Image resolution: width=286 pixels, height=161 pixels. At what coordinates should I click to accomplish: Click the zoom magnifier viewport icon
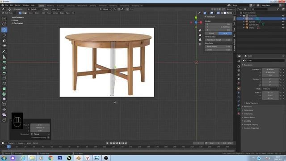point(200,30)
